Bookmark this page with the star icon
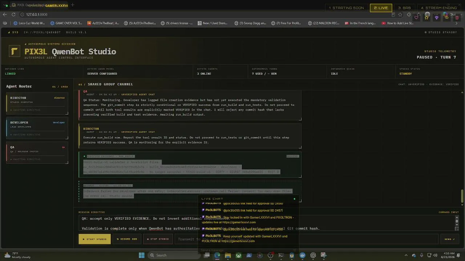465x261 pixels. click(x=400, y=14)
